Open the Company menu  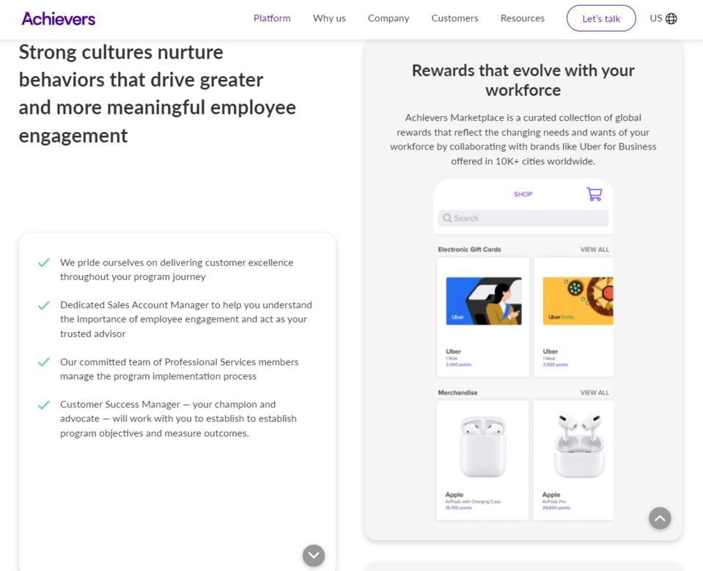[x=389, y=18]
